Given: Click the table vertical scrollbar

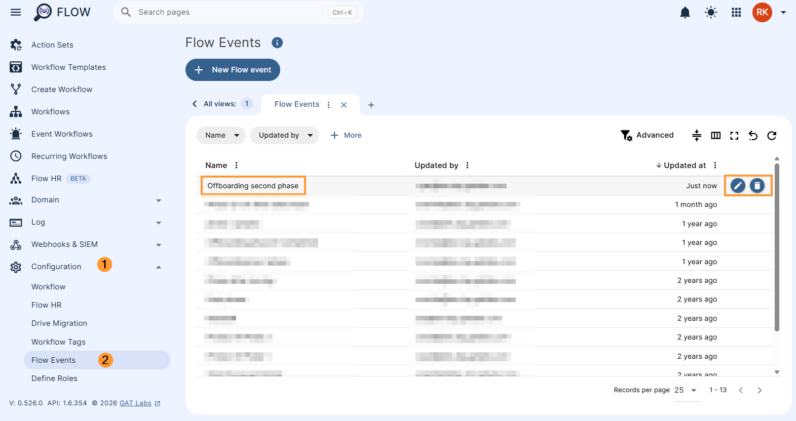Looking at the screenshot, I should click(777, 247).
